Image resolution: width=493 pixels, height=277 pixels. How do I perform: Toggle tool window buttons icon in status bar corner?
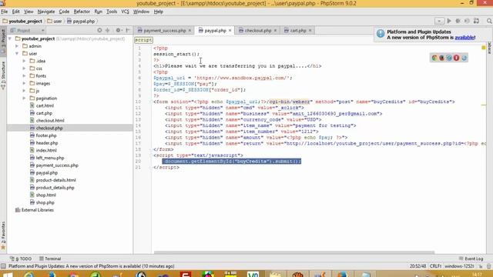(x=3, y=266)
